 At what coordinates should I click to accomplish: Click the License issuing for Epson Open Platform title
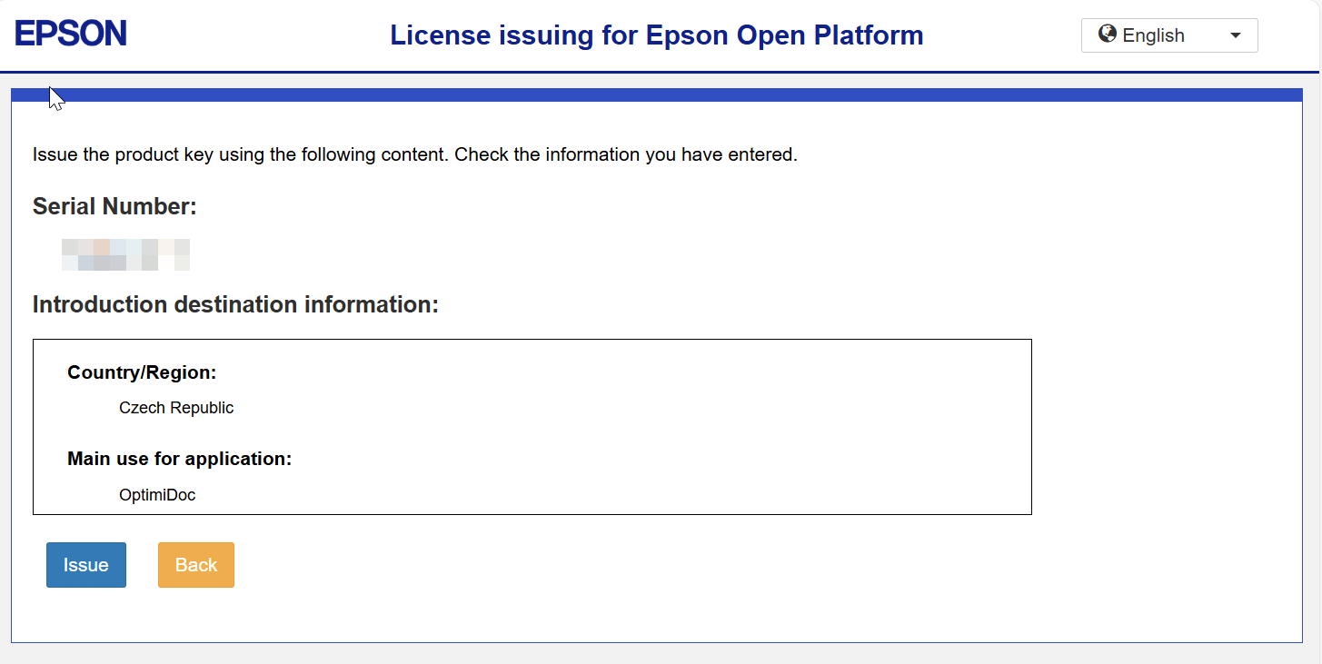pyautogui.click(x=656, y=35)
